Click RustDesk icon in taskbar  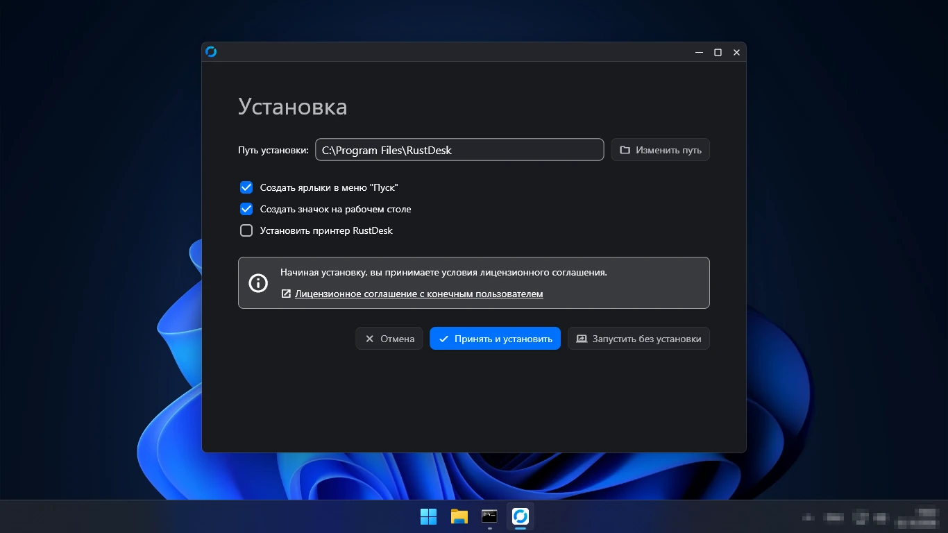[520, 516]
